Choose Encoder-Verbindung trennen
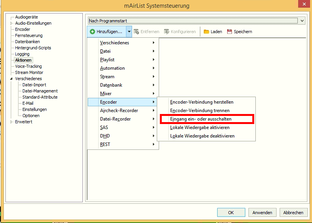312x223 pixels. tap(206, 111)
